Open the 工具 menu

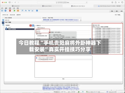tap(14, 8)
